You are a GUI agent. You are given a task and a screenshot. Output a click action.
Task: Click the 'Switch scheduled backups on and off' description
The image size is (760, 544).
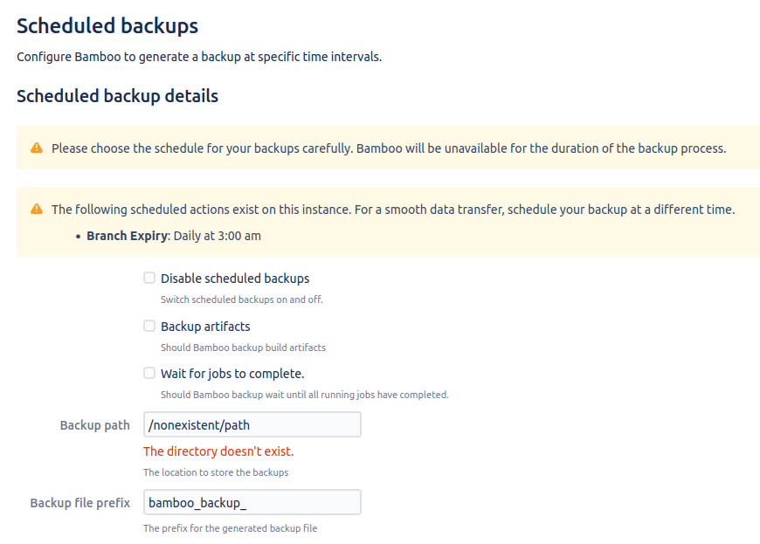[242, 300]
